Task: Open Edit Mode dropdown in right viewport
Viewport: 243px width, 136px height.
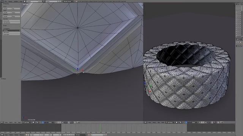Action: (170, 122)
